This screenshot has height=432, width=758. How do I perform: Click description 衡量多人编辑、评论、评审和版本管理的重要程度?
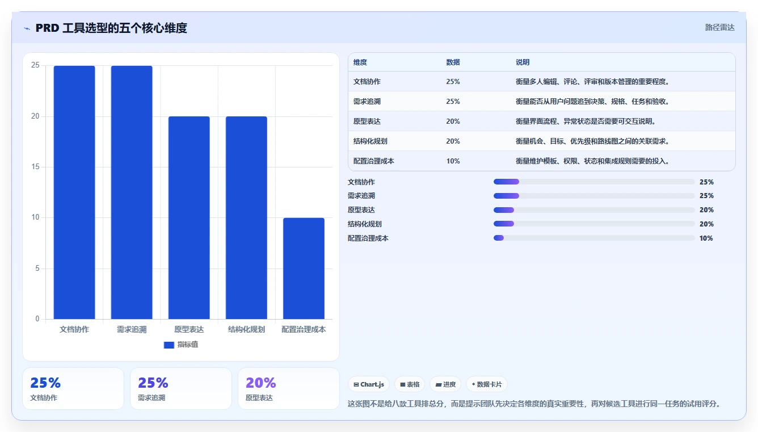pos(592,82)
